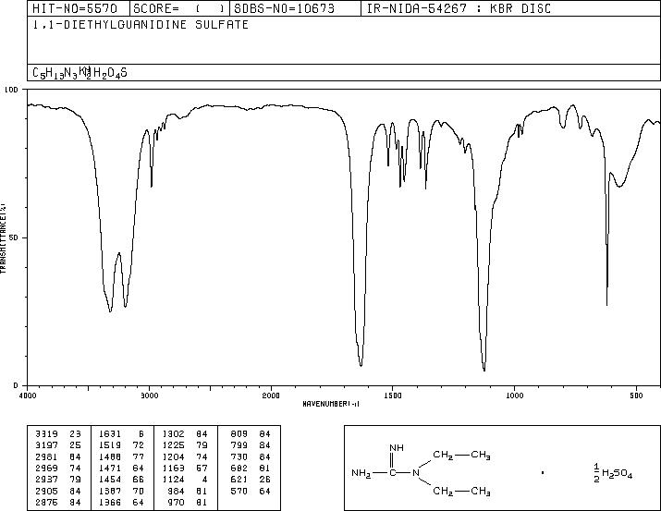This screenshot has height=511, width=661.
Task: Click the peak table value 2969
Action: pos(46,468)
